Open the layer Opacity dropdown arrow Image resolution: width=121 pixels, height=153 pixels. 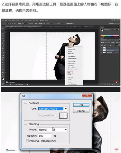pos(119,42)
